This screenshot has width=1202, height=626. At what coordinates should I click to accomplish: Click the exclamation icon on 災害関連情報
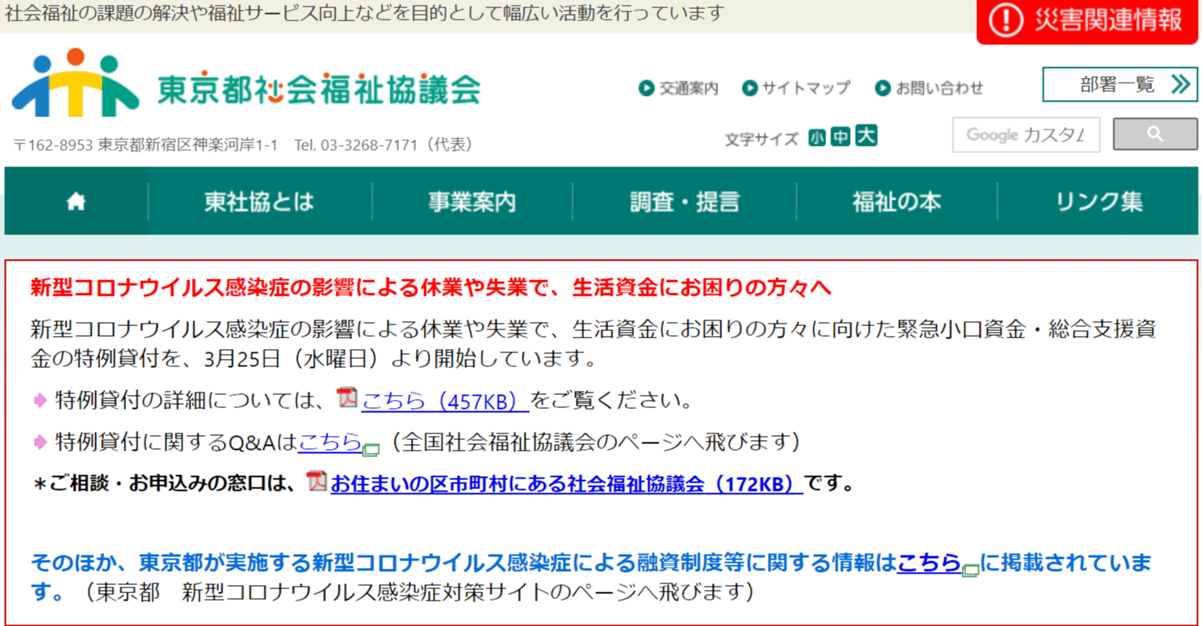point(1006,20)
